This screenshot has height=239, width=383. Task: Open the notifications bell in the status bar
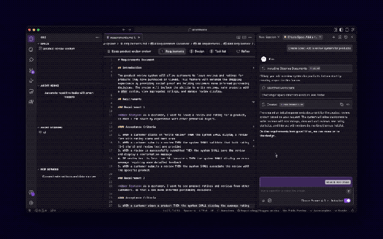[x=352, y=210]
